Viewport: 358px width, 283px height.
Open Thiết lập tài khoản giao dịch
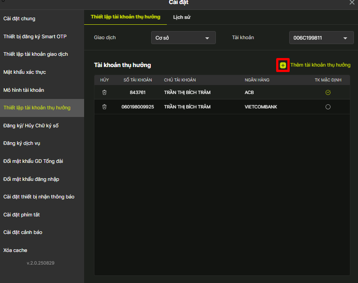[36, 54]
